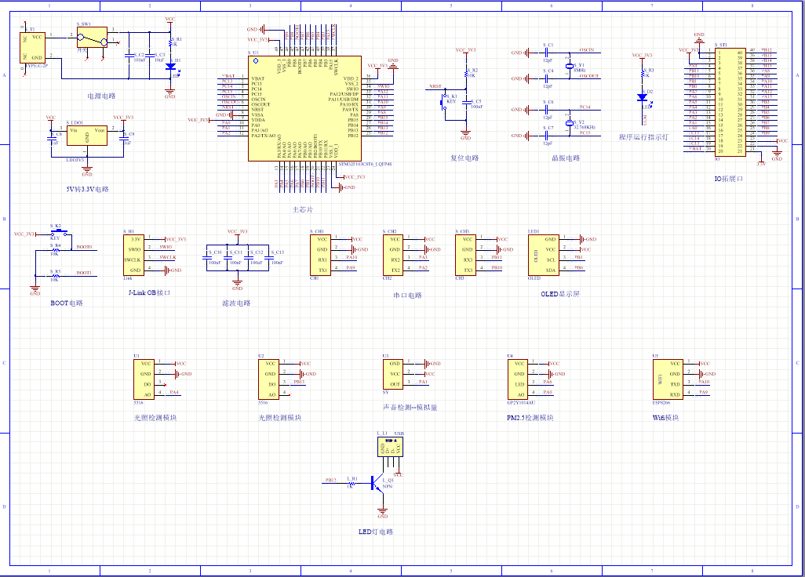Click the 'BOOT1' net label beside S_R5
805x577 pixels.
click(84, 273)
